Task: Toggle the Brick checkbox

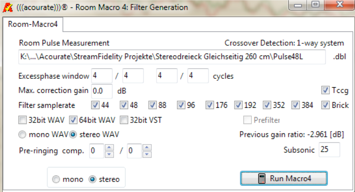Action: coord(325,105)
